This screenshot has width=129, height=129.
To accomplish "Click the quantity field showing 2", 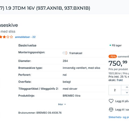I will 115,90.
